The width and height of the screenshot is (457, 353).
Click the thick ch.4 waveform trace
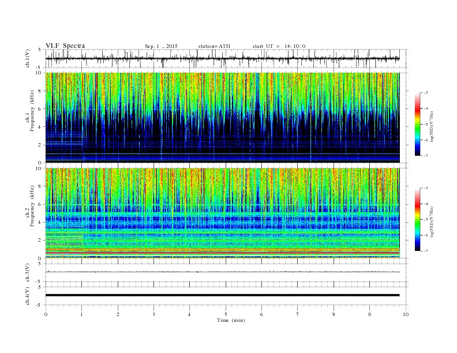[x=222, y=295]
